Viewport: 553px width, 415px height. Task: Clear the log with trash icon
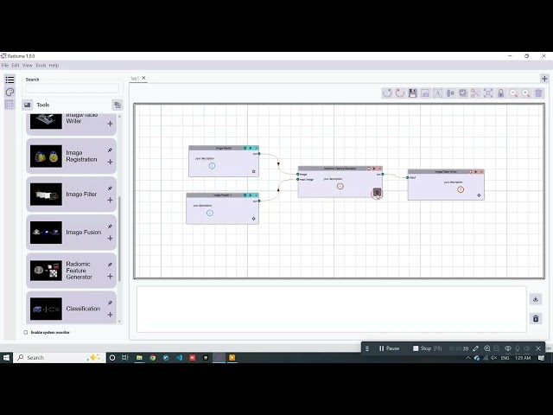[x=536, y=319]
